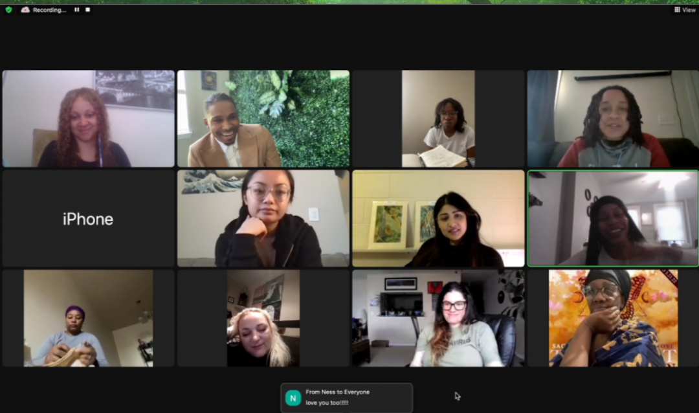Select the green-highlighted active speaker tile
Screen dimensions: 699x413
point(613,219)
